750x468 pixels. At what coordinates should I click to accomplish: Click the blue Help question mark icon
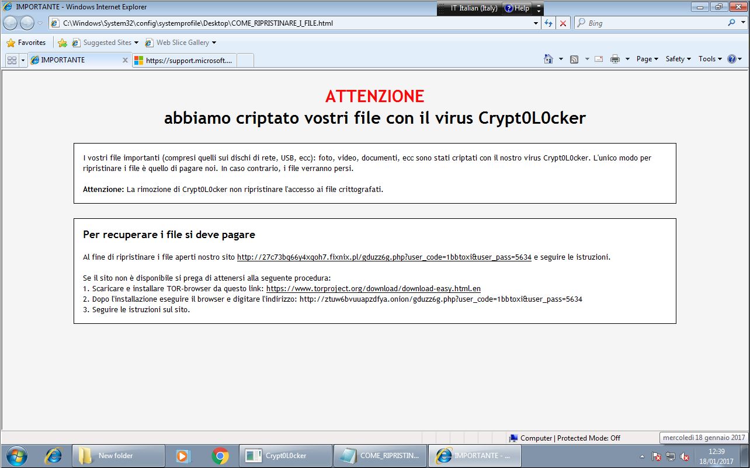pyautogui.click(x=732, y=59)
